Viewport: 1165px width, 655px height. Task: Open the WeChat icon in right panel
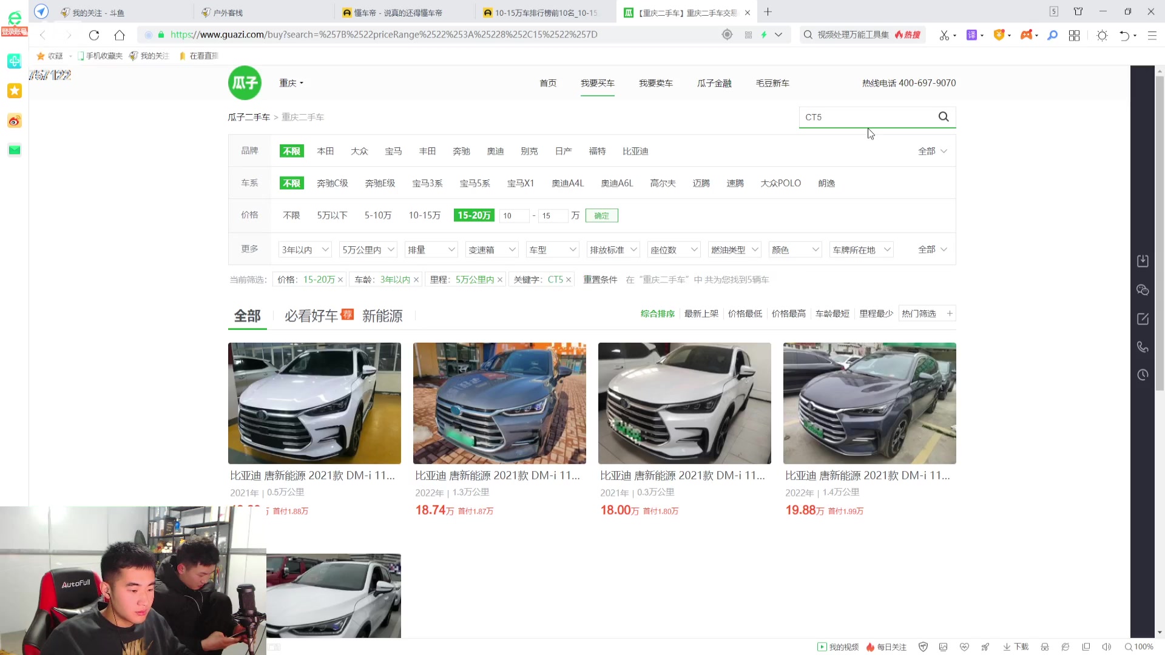tap(1143, 290)
